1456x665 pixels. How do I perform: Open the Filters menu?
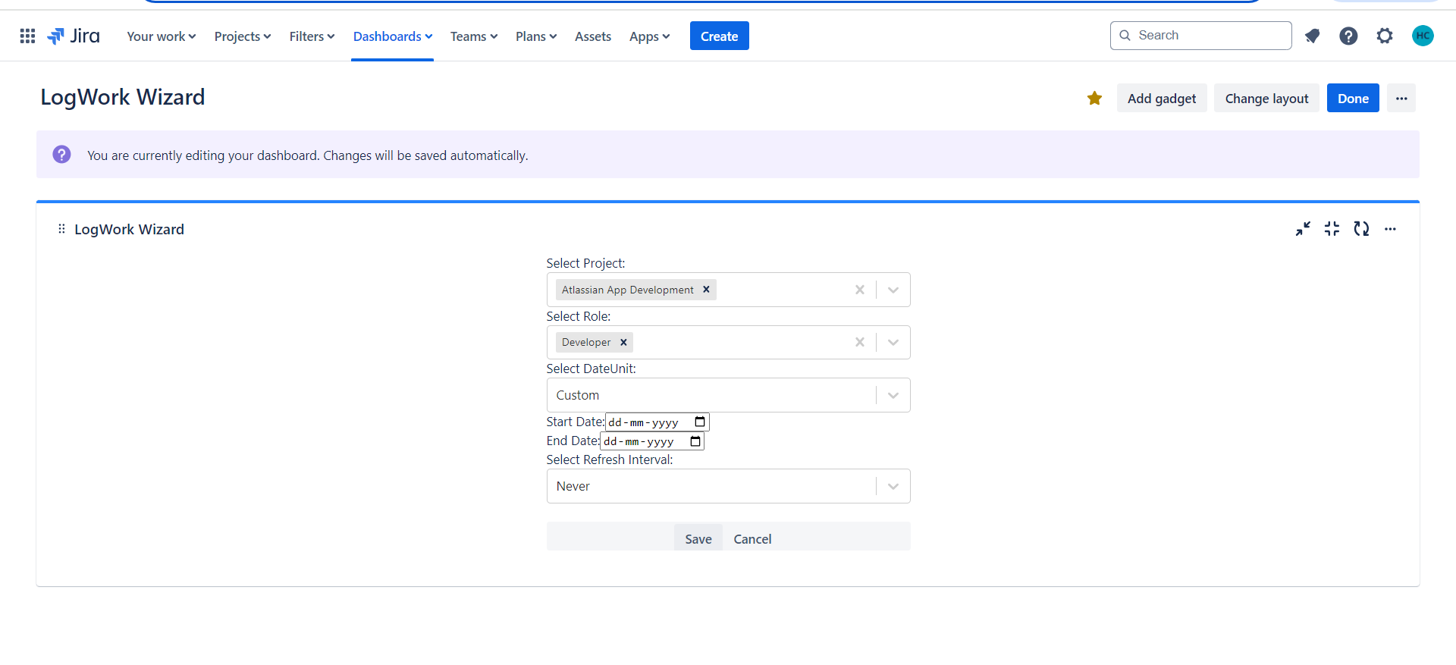312,36
